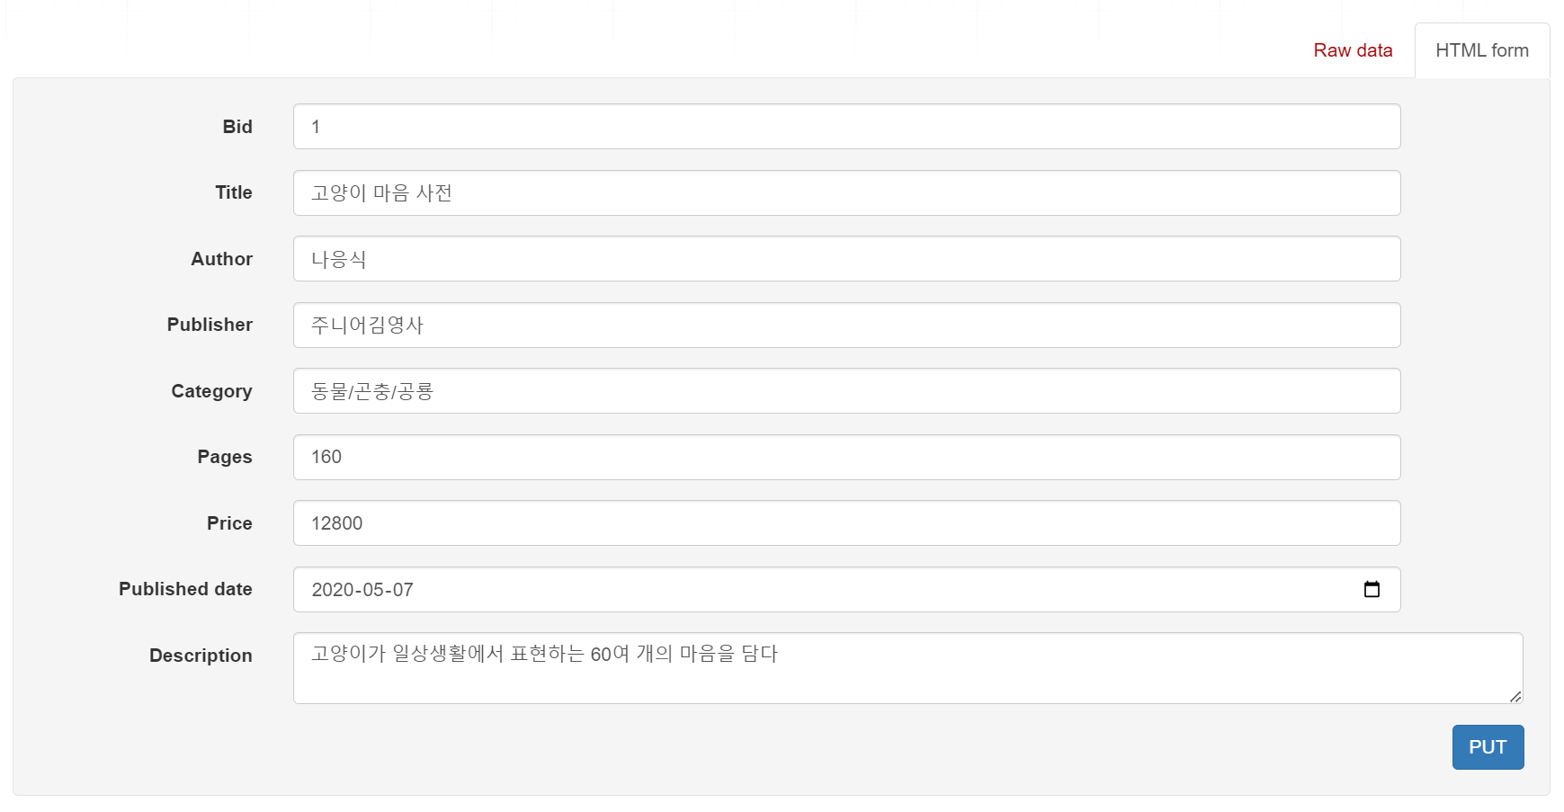Click the Category input field
The width and height of the screenshot is (1564, 812).
[x=846, y=391]
